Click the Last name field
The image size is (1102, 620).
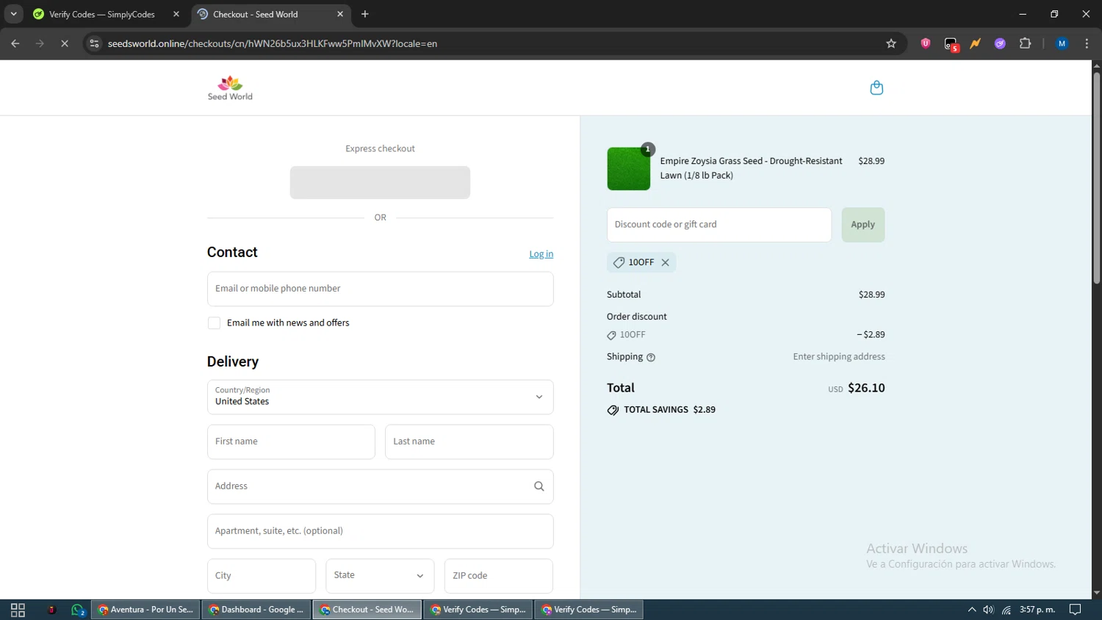469,441
